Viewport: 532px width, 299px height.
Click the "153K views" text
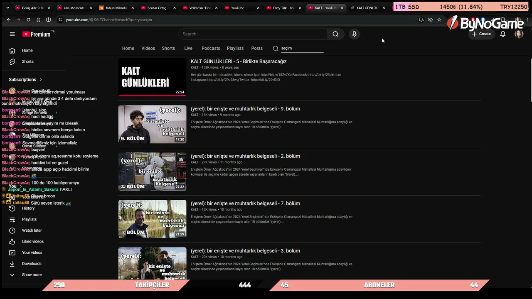tap(210, 68)
